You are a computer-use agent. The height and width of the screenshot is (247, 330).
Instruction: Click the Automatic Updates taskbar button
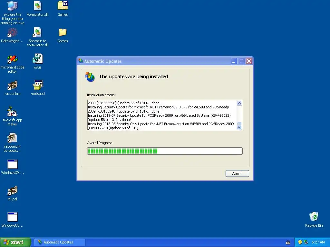coord(60,242)
